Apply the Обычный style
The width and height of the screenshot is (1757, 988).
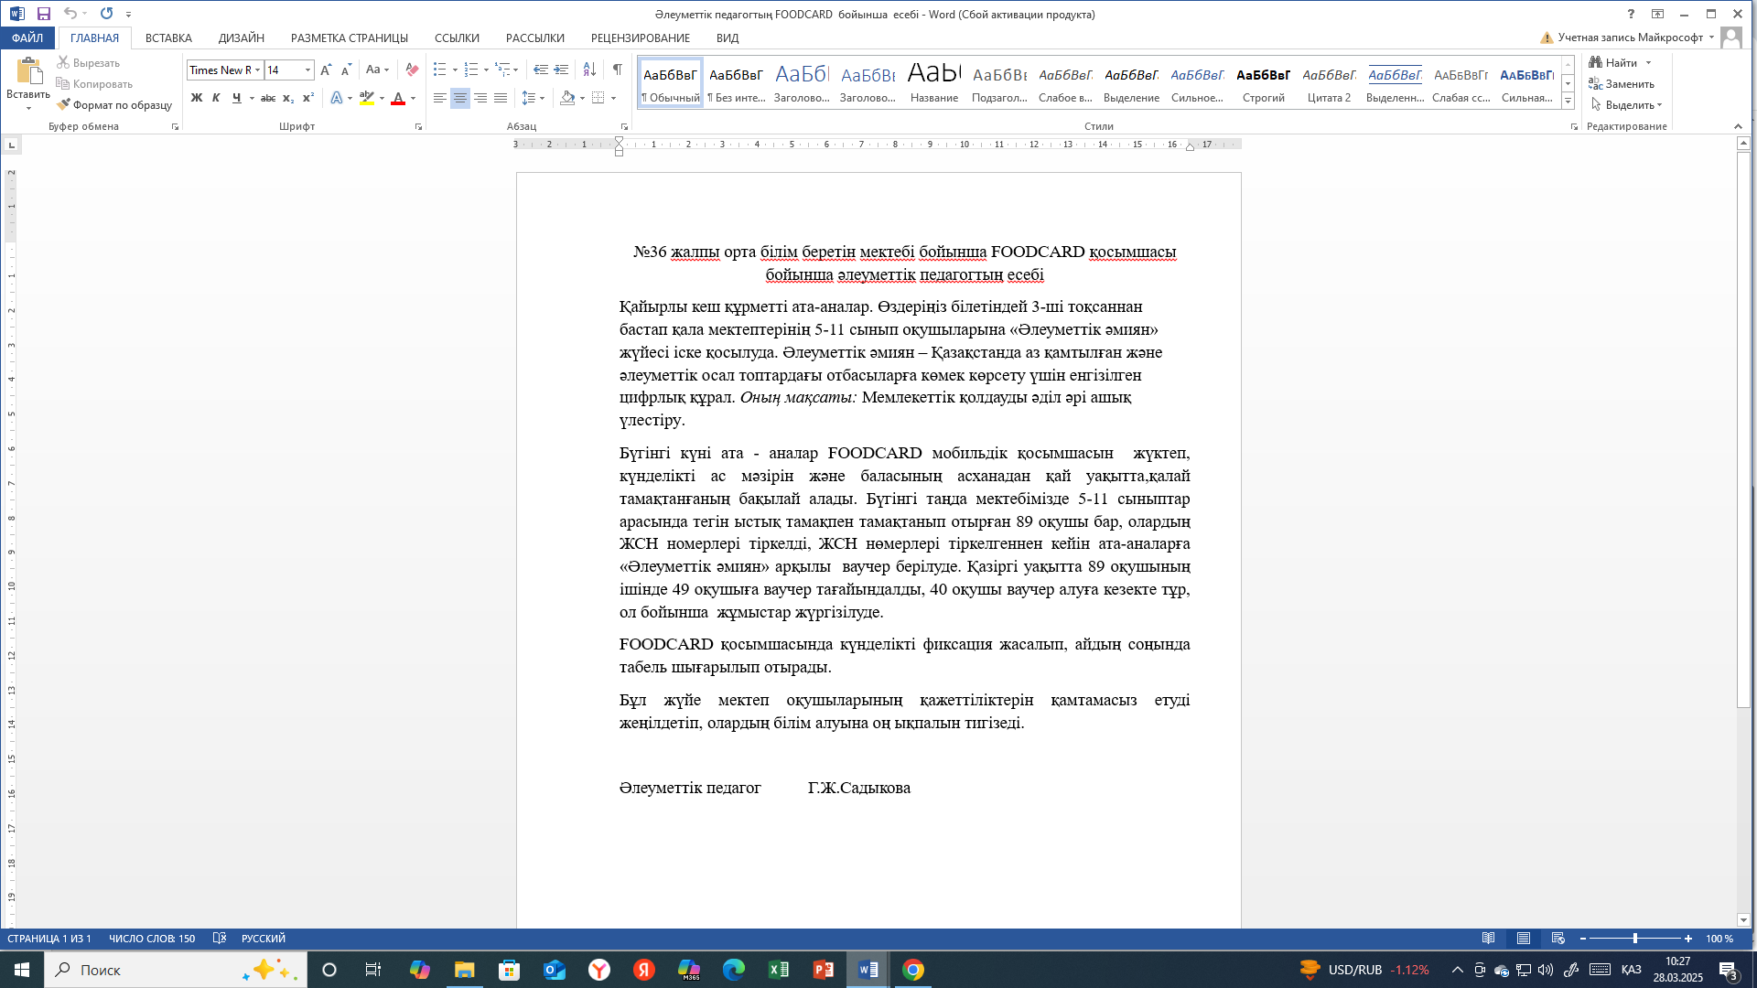(x=671, y=82)
